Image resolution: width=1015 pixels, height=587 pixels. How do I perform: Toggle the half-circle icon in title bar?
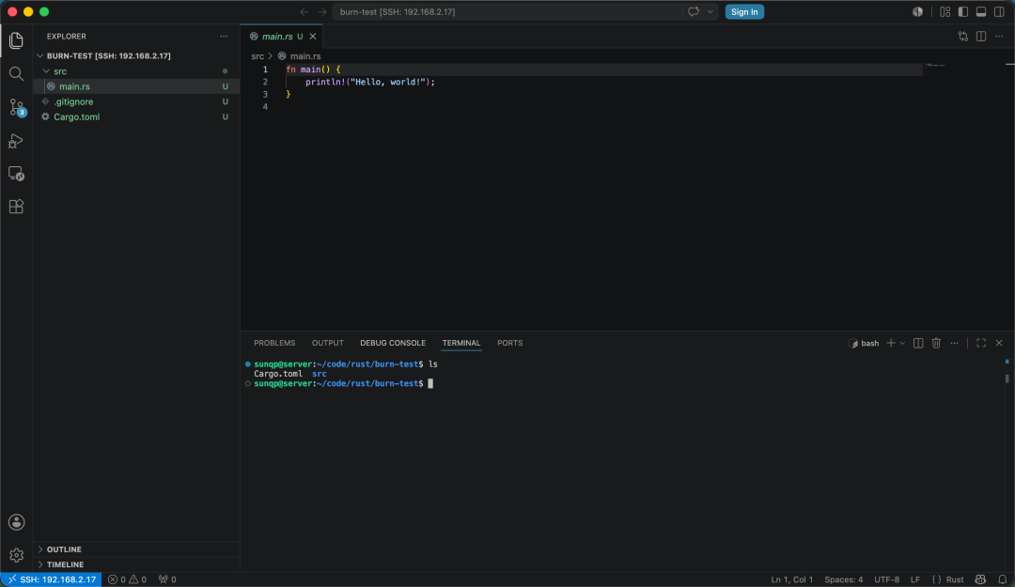[918, 11]
